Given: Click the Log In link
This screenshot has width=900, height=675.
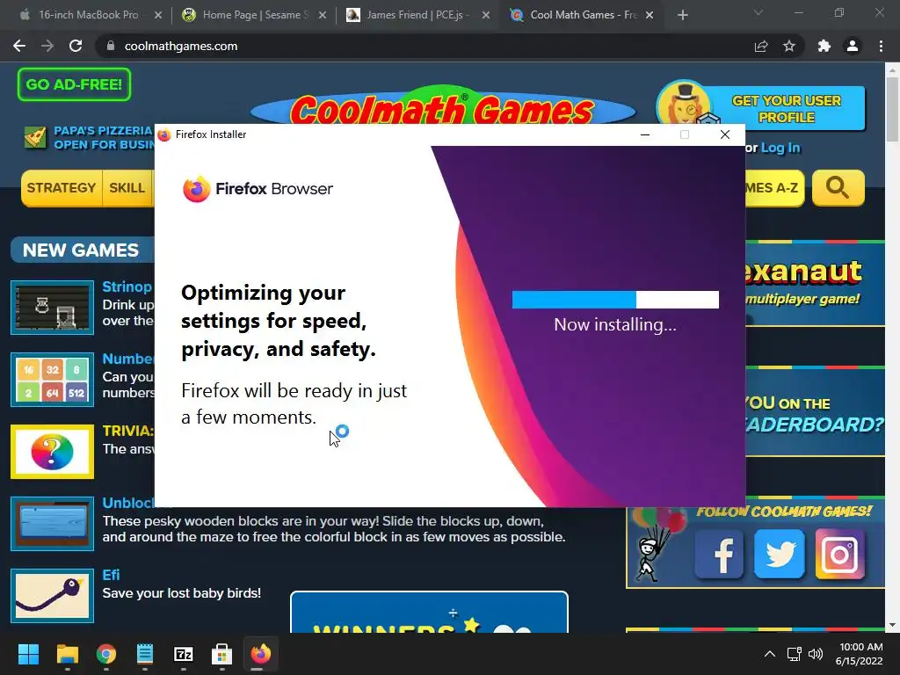Looking at the screenshot, I should (x=780, y=148).
